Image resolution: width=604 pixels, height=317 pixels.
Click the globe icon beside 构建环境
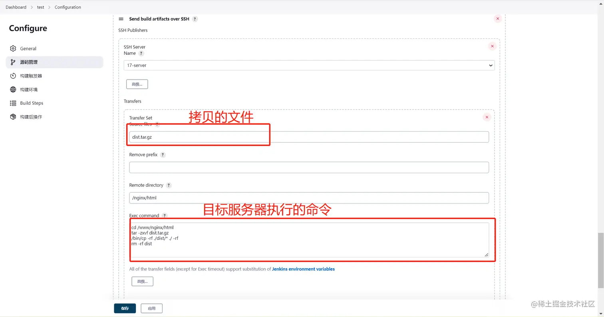pyautogui.click(x=13, y=90)
